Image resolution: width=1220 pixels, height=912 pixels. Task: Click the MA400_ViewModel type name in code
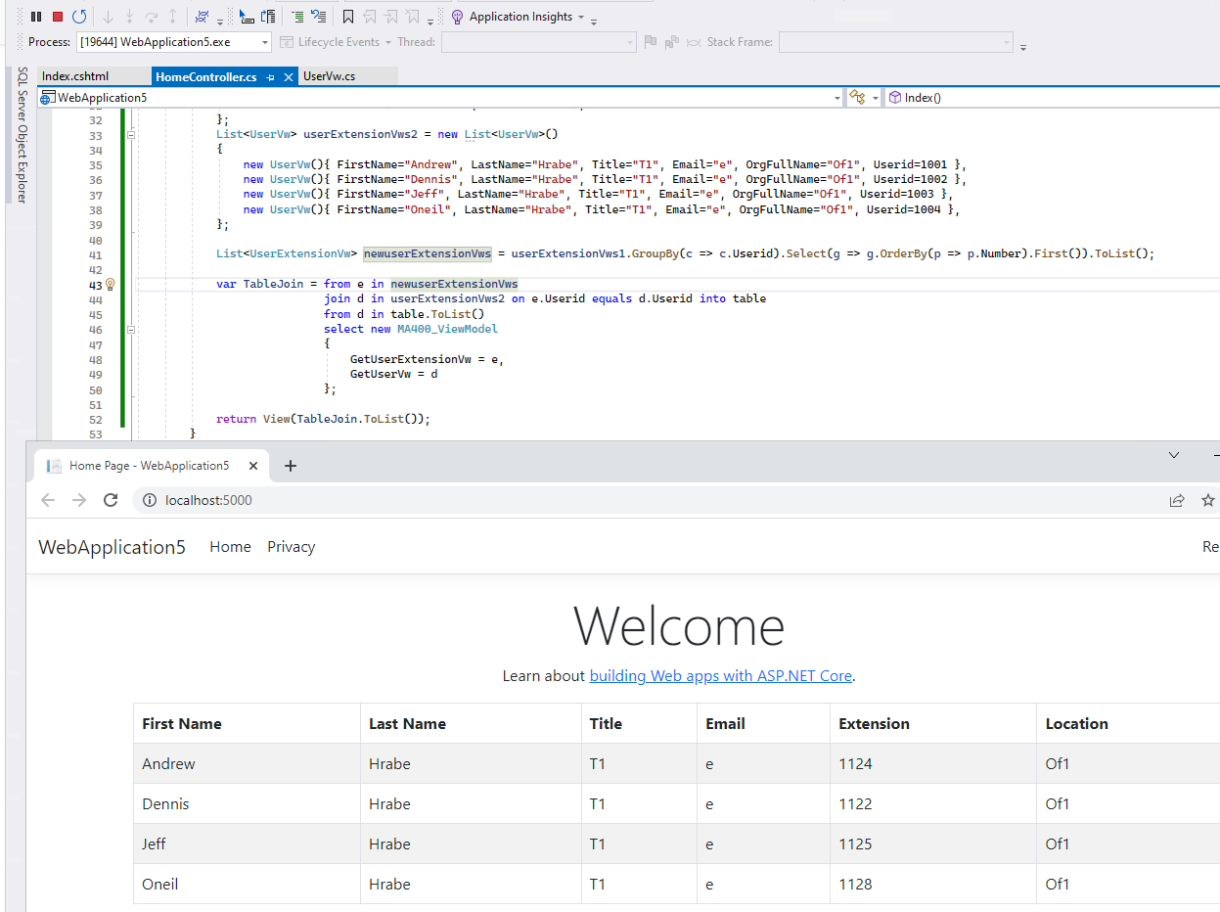point(447,329)
